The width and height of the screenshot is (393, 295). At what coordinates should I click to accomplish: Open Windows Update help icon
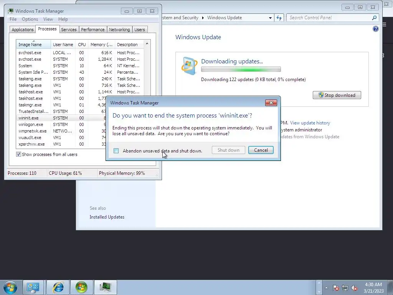375,29
